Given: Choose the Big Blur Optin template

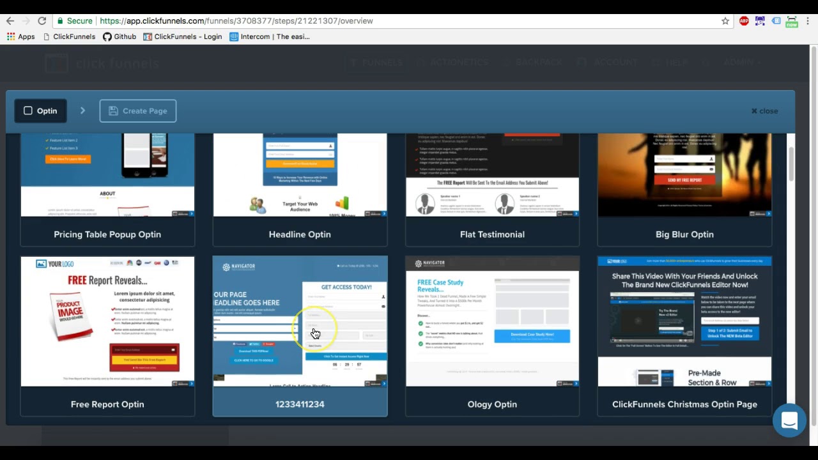Looking at the screenshot, I should point(684,190).
